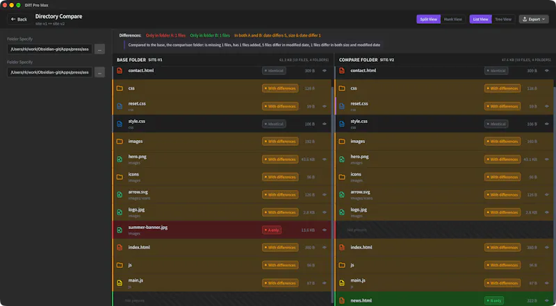Click contact.html file icon in compare folder

[342, 71]
